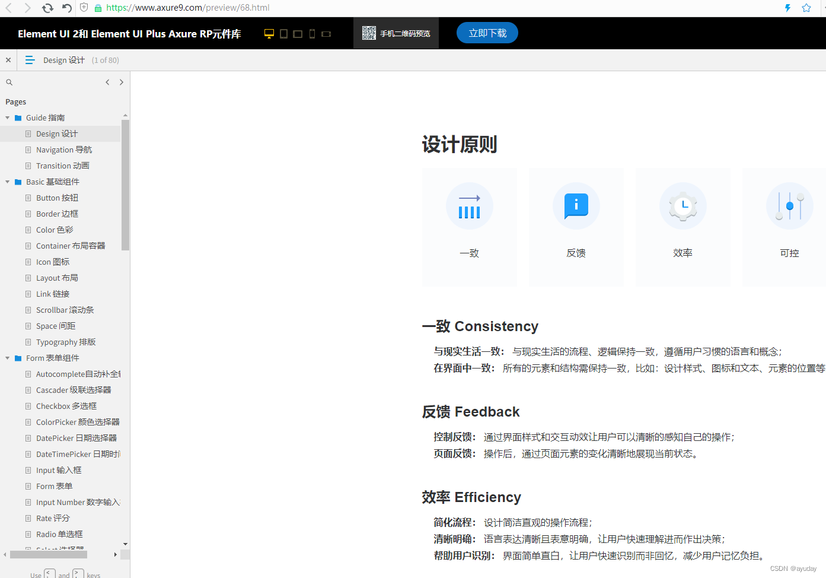This screenshot has height=578, width=826.
Task: Collapse the Guide 指南 folder
Action: [x=7, y=117]
